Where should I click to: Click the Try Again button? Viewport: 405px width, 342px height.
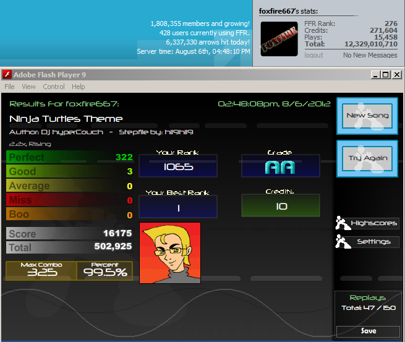[367, 158]
